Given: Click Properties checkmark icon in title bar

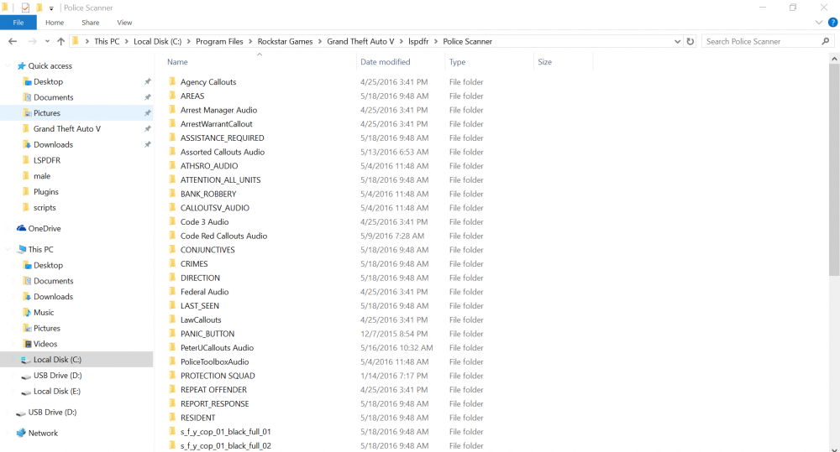Looking at the screenshot, I should [x=25, y=8].
